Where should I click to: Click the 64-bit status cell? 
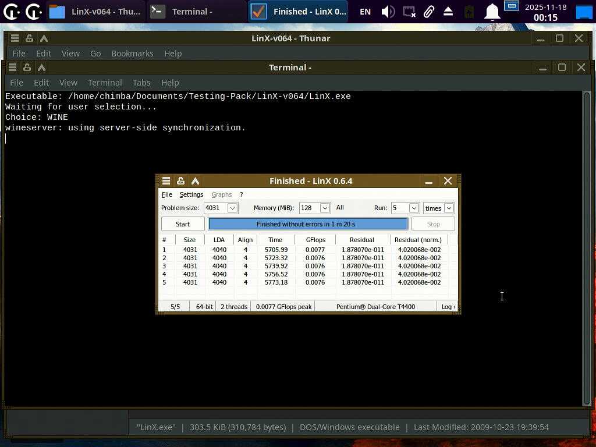(204, 307)
